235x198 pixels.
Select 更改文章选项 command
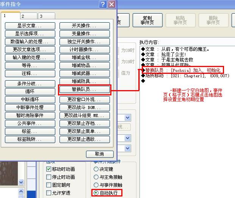(30, 50)
